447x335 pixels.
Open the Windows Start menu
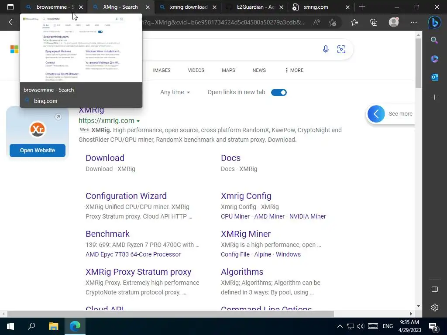tap(10, 326)
